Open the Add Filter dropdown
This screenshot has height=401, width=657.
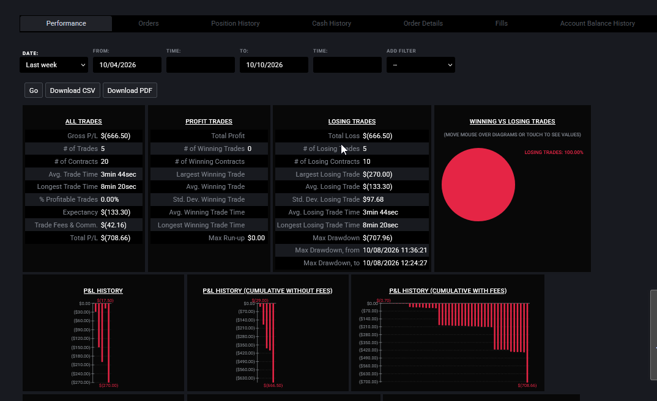click(x=421, y=65)
